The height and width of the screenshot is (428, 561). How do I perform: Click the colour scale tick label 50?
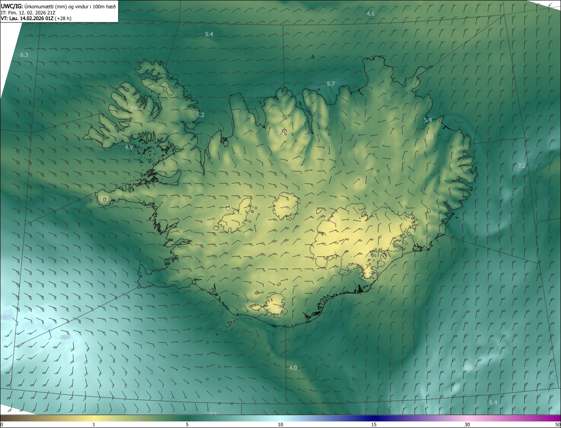[x=557, y=424]
